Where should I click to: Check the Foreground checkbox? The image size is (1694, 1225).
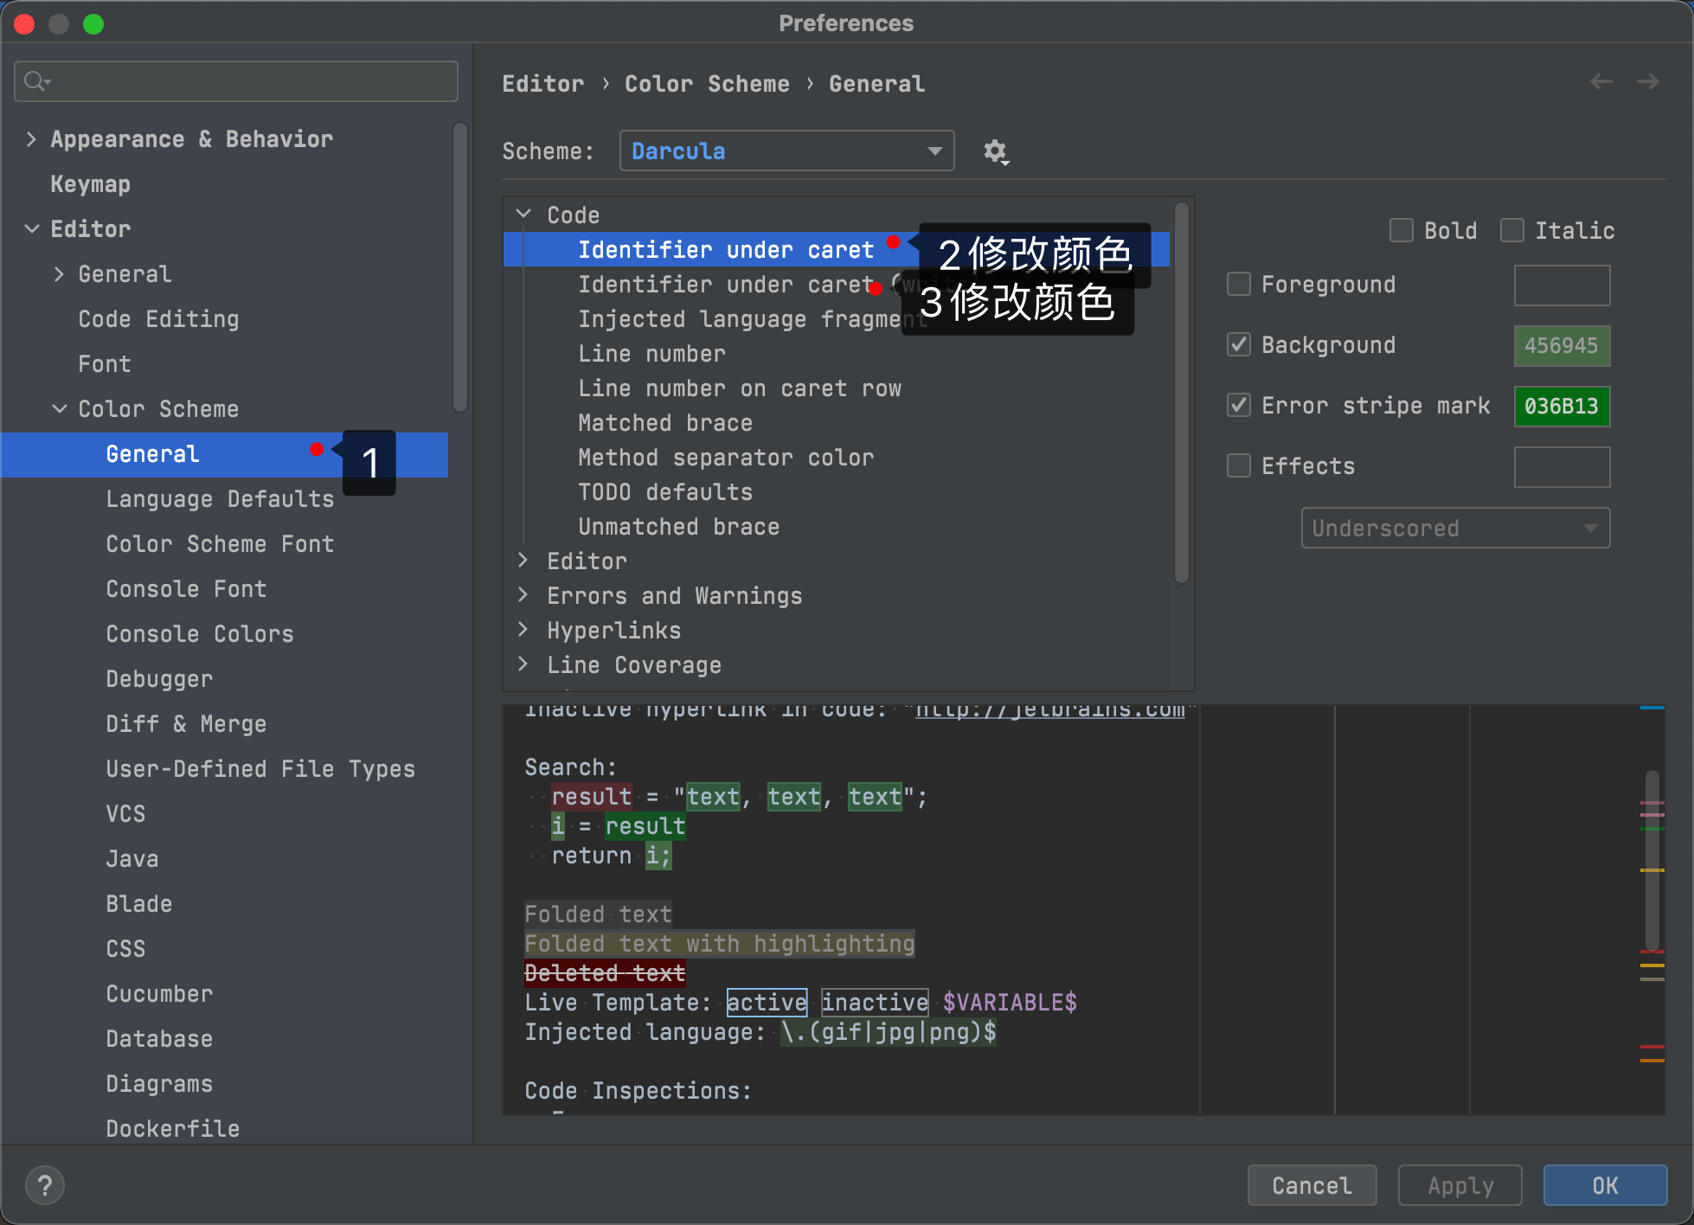pyautogui.click(x=1239, y=284)
